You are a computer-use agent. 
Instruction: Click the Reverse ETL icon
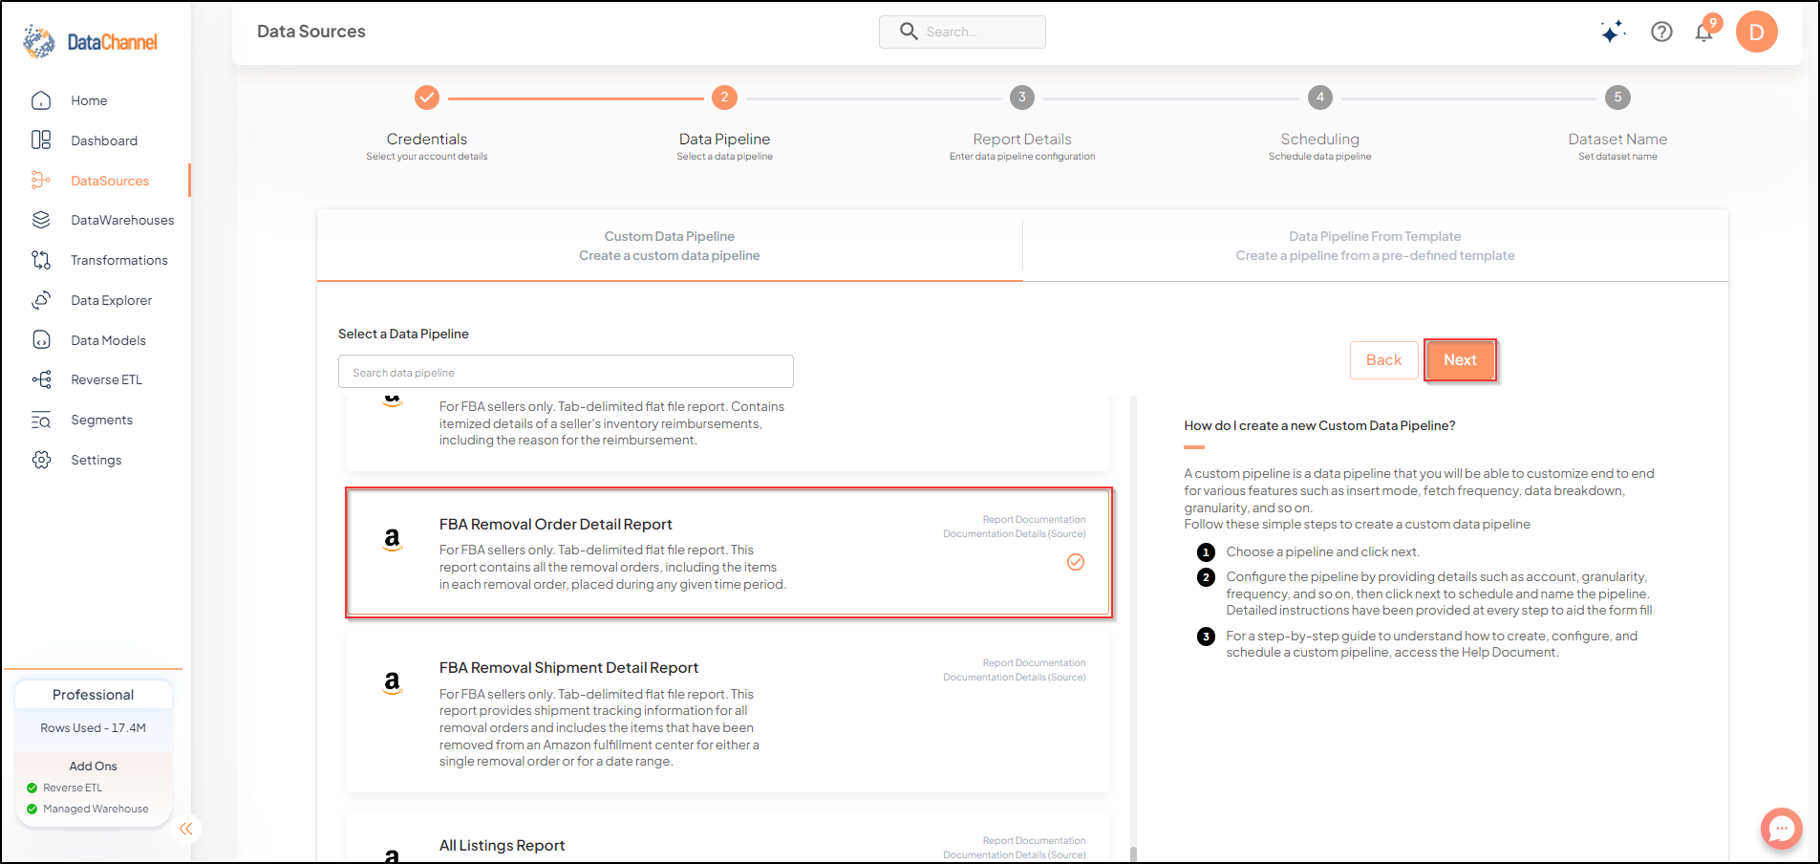[x=41, y=379]
